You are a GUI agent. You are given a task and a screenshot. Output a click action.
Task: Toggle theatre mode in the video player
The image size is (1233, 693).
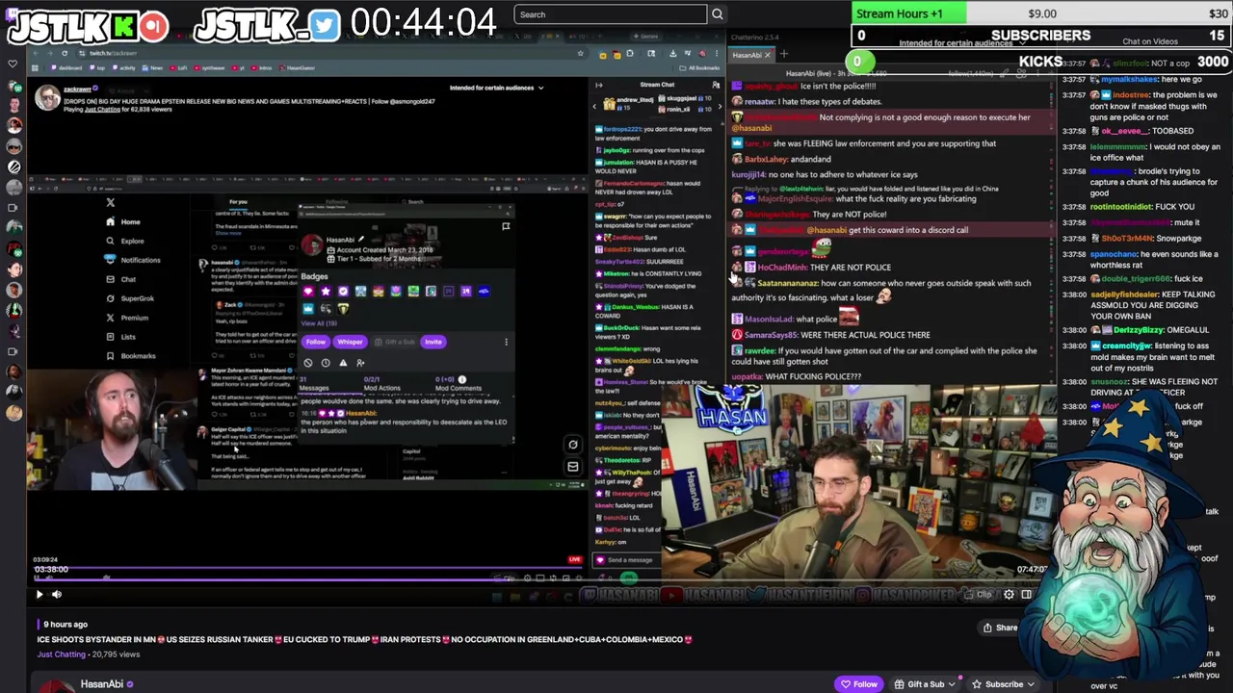tap(1026, 594)
